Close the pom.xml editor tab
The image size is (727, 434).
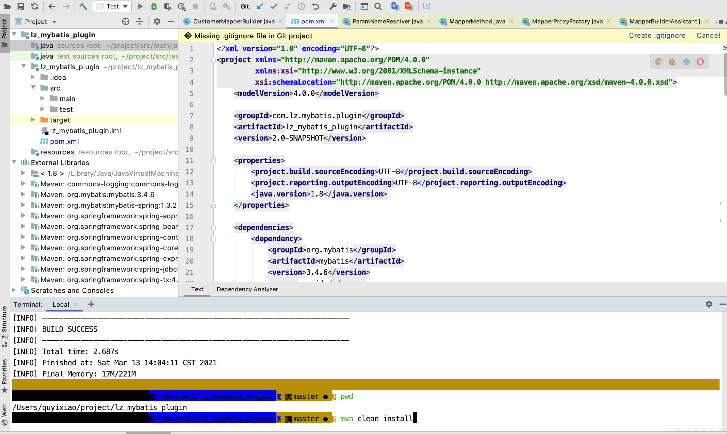(332, 21)
